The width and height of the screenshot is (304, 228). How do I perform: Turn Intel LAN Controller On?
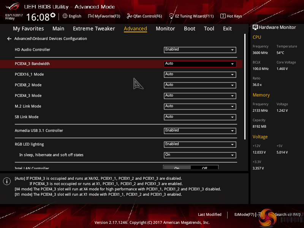[177, 168]
